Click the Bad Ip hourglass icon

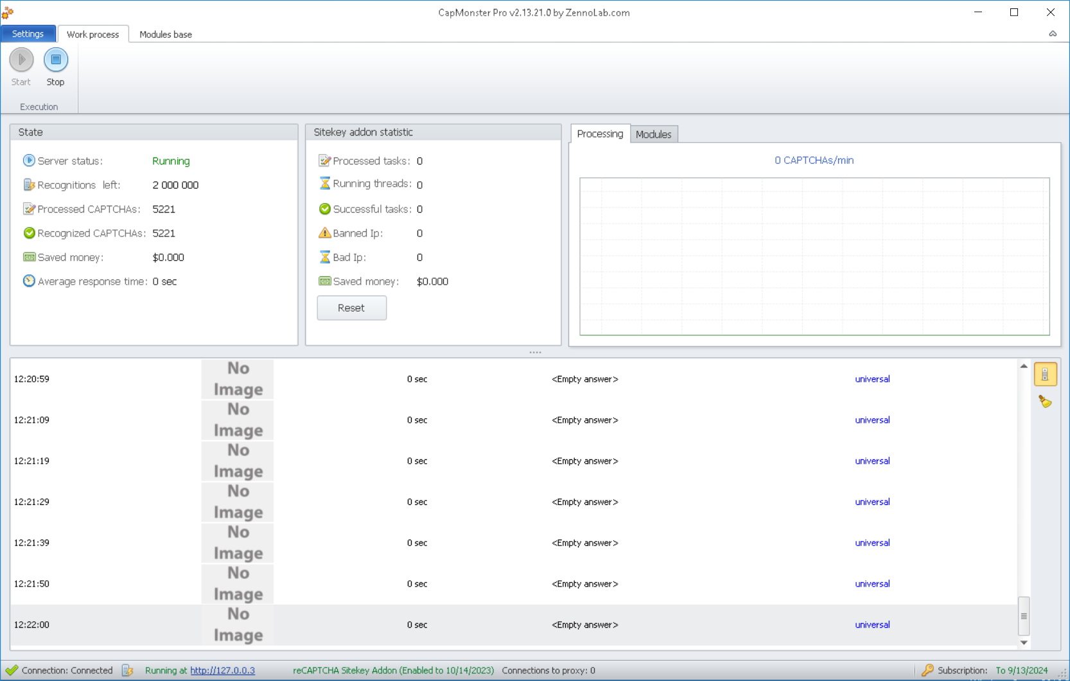tap(324, 257)
